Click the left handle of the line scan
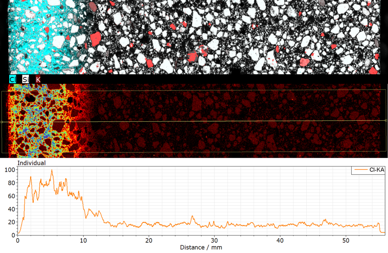 tap(2, 122)
